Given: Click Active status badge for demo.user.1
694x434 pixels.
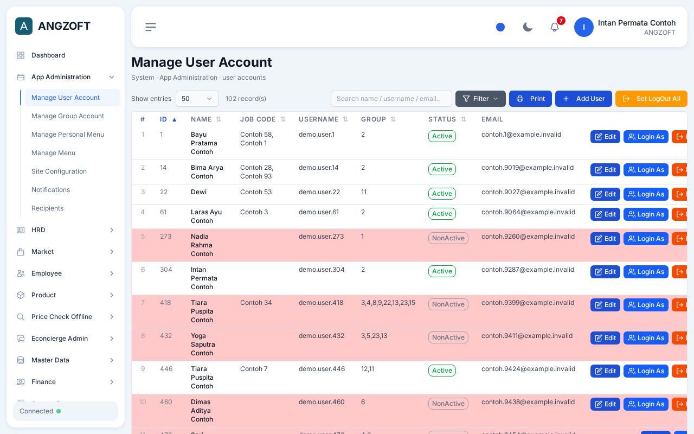Looking at the screenshot, I should point(442,136).
